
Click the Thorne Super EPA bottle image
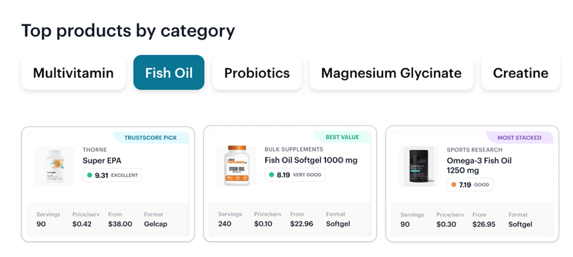tap(55, 167)
